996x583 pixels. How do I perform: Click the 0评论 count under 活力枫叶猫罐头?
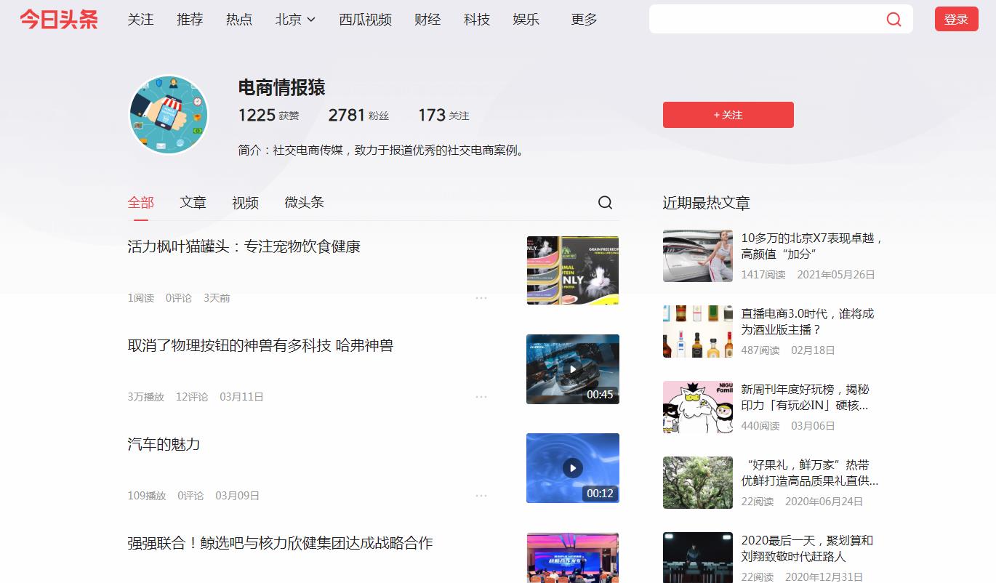click(179, 298)
